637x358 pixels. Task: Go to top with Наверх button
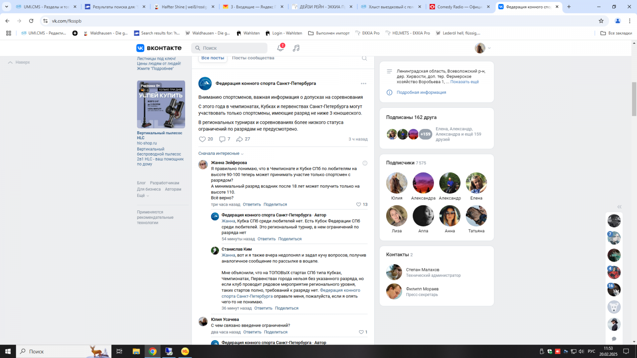pyautogui.click(x=19, y=62)
